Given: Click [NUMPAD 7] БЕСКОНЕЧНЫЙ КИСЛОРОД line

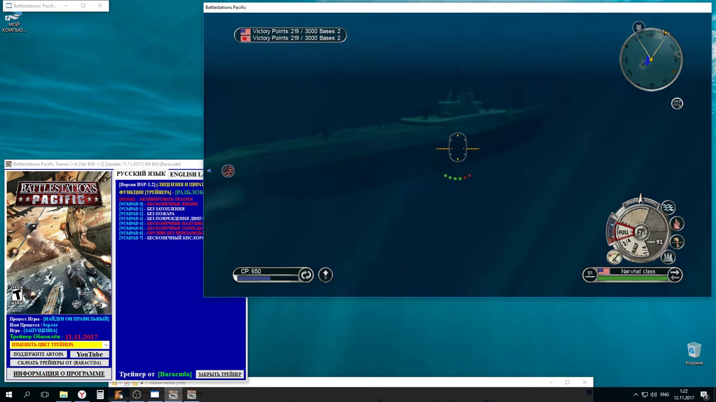Looking at the screenshot, I should coord(161,238).
